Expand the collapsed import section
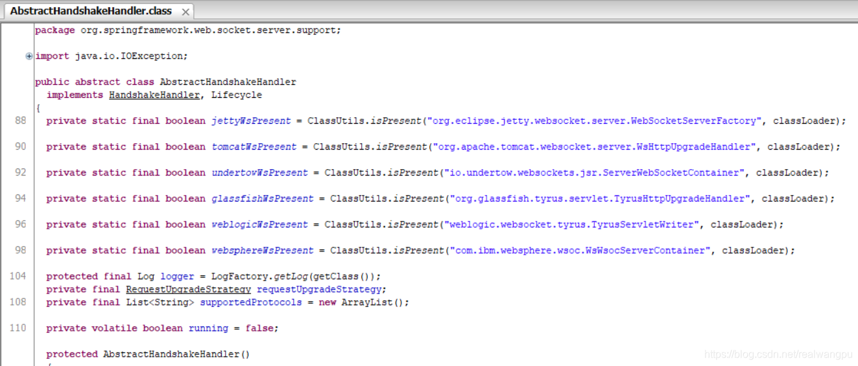Screen dimensions: 858x366 tap(29, 56)
